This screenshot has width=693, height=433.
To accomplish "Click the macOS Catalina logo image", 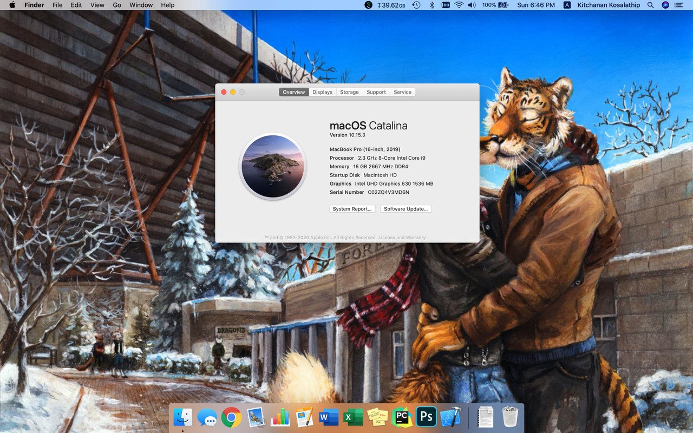I will (x=273, y=167).
